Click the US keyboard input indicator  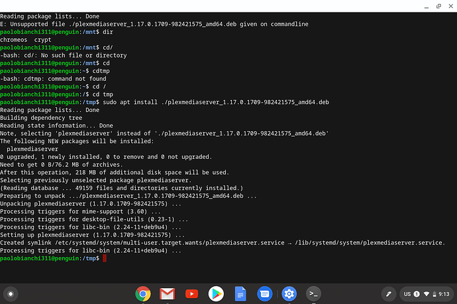[x=407, y=294]
